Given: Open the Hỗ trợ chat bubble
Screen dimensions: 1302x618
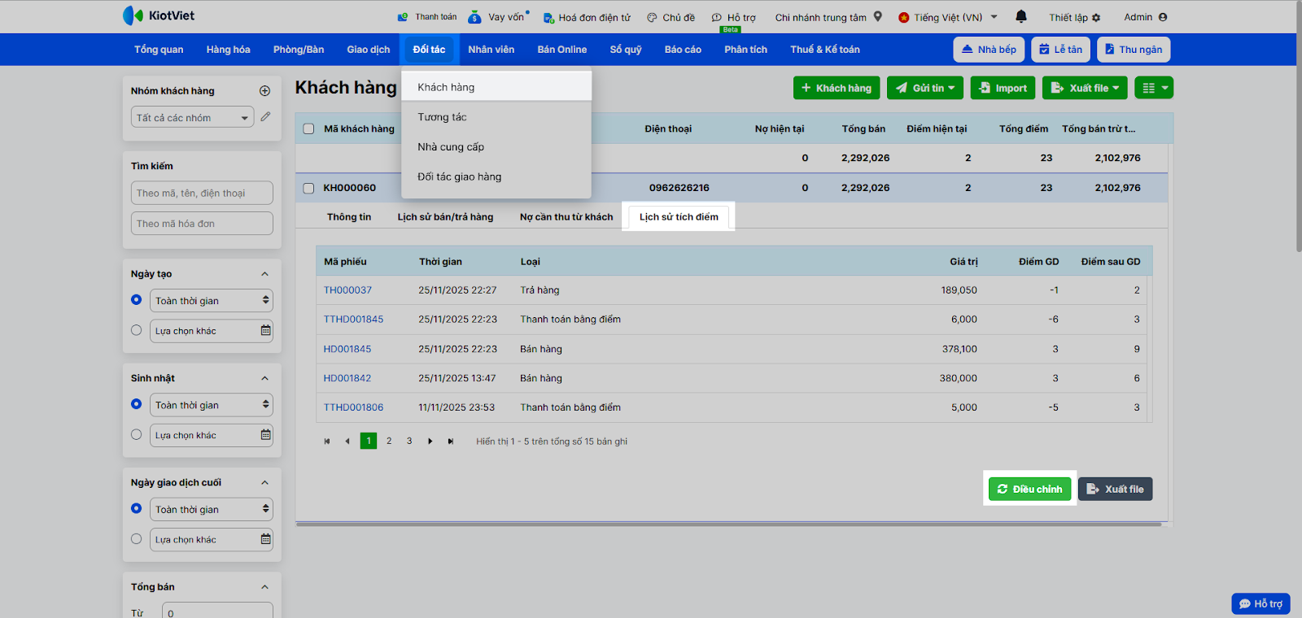Looking at the screenshot, I should tap(1260, 603).
